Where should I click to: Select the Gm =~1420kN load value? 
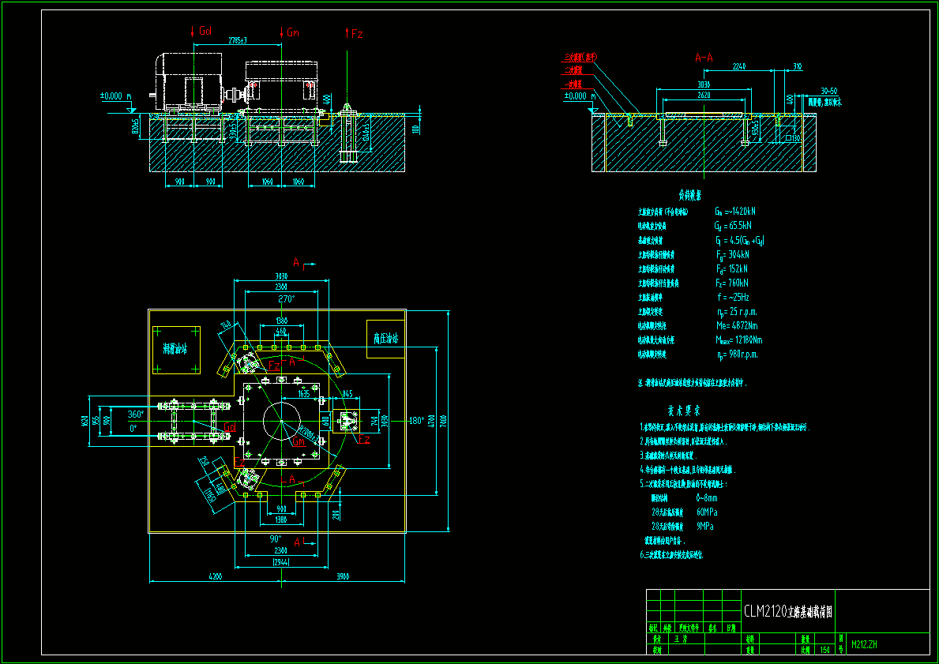(734, 212)
